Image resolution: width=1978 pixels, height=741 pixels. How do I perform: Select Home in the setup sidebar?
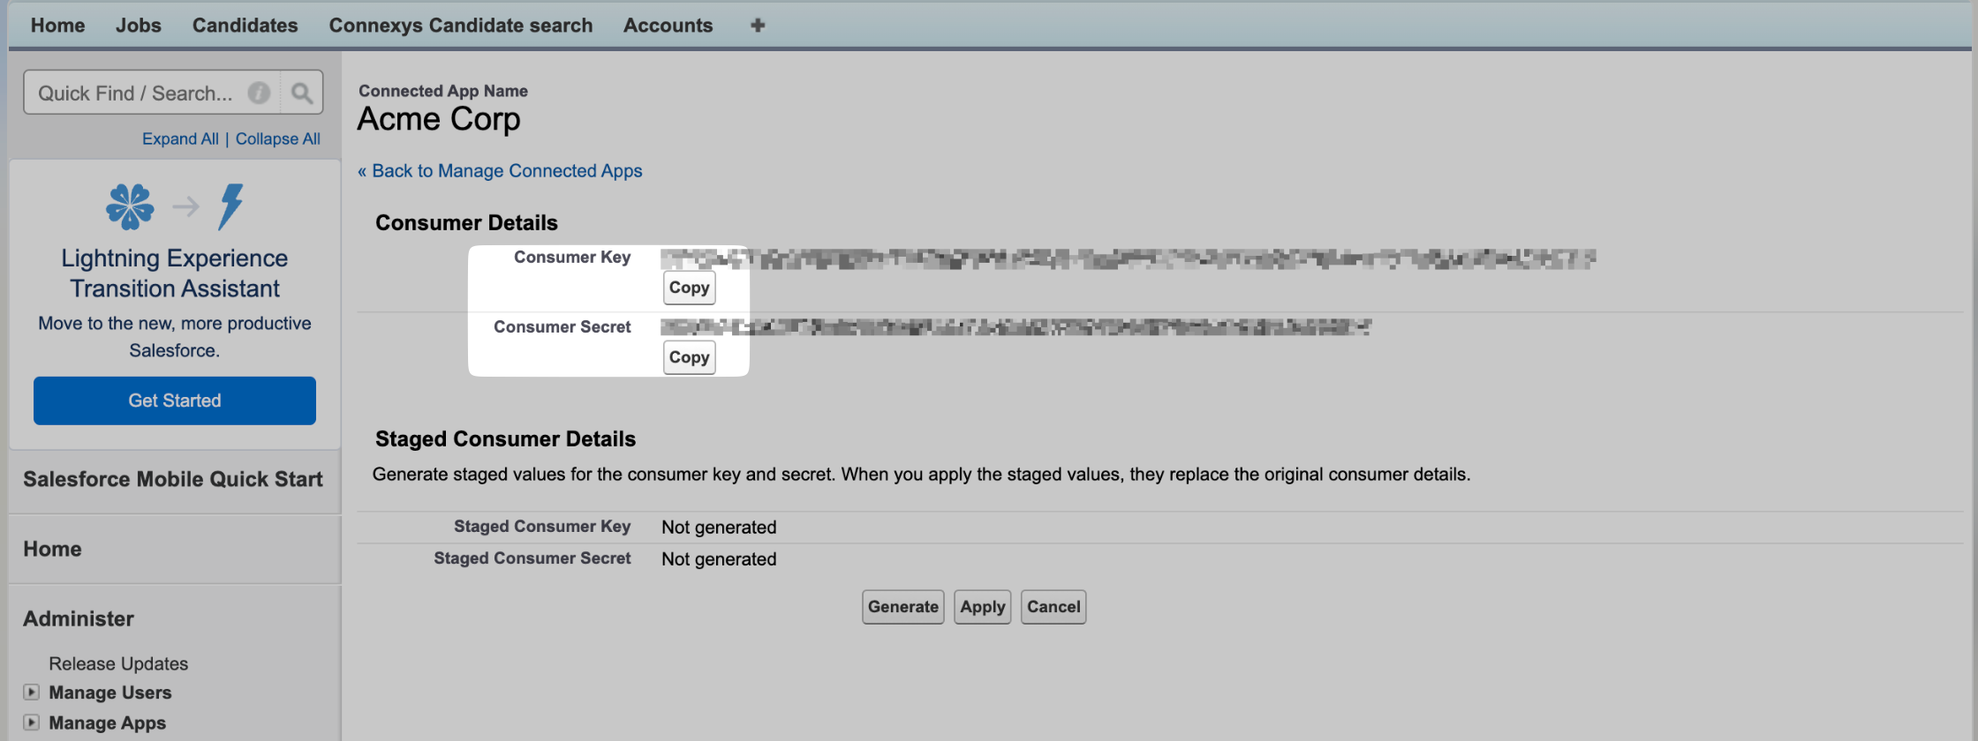coord(52,549)
